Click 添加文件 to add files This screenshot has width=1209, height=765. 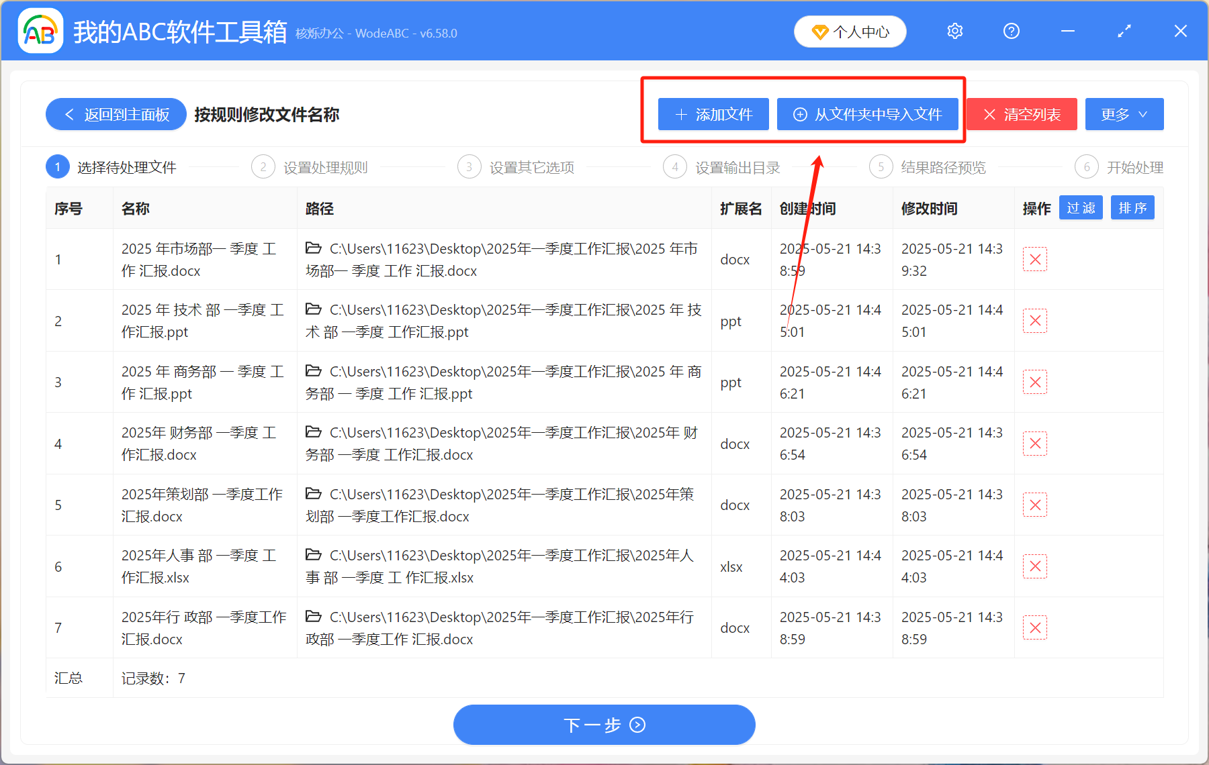[713, 114]
